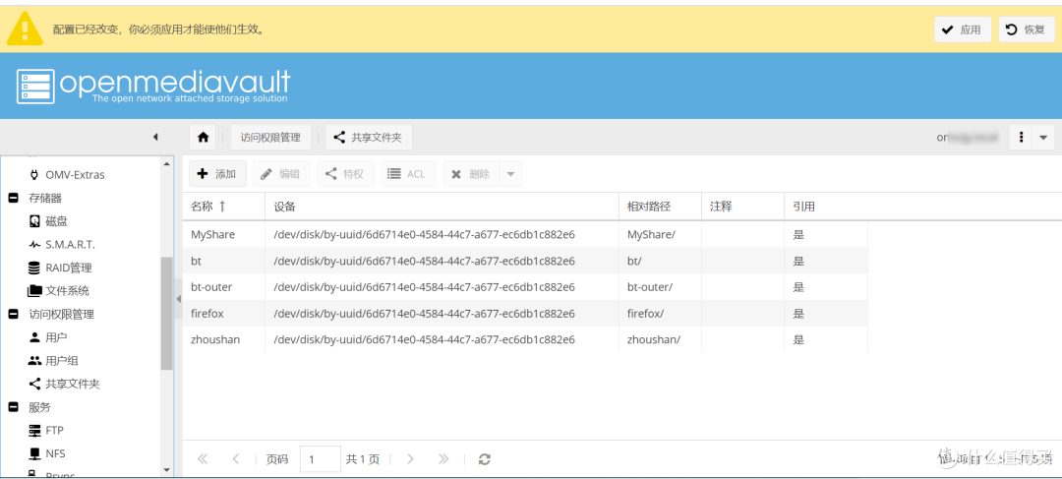Open S.M.A.R.T. in sidebar
The height and width of the screenshot is (479, 1062).
[71, 245]
